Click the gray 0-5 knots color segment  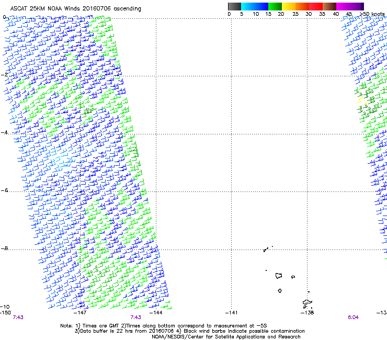point(234,6)
